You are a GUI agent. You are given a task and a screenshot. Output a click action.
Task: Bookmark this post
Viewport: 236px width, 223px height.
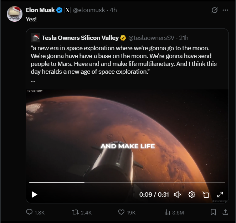pos(213,212)
